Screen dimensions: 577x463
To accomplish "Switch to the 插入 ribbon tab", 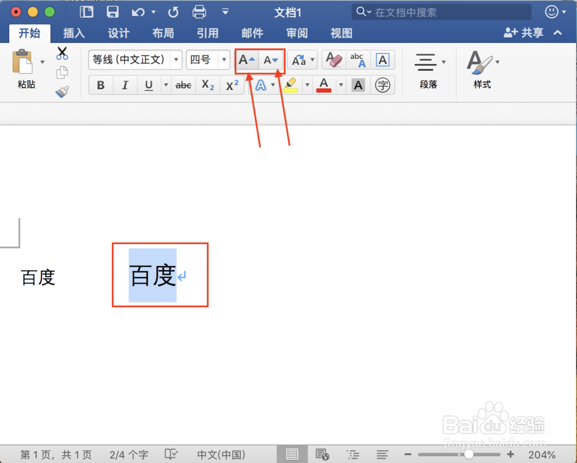I will pyautogui.click(x=74, y=33).
